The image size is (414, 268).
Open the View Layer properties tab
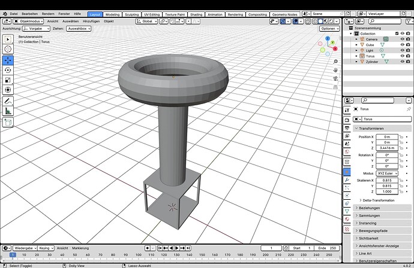click(347, 136)
